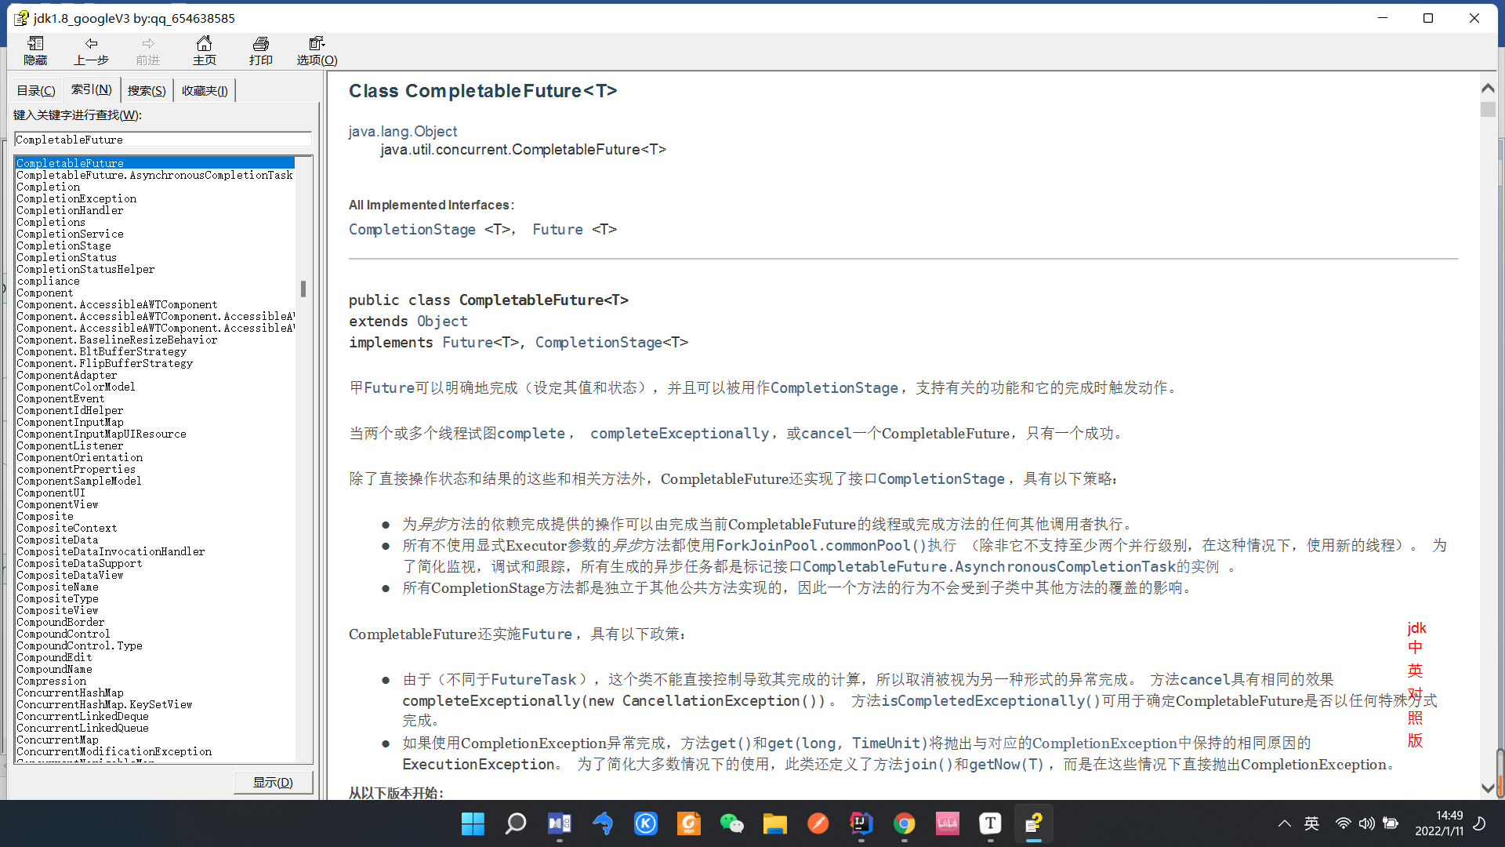Open the ForkJoinPool.commonPool() link
The width and height of the screenshot is (1505, 847).
pyautogui.click(x=820, y=545)
